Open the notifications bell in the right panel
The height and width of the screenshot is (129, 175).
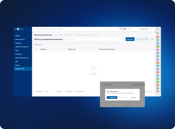[158, 33]
